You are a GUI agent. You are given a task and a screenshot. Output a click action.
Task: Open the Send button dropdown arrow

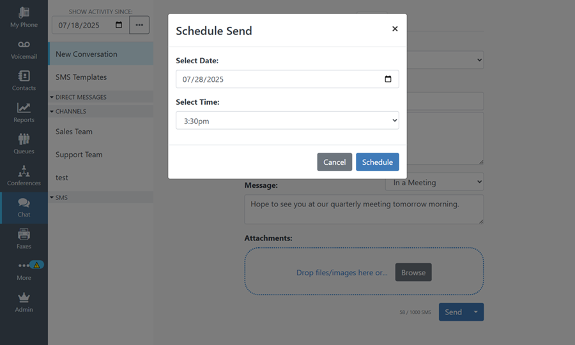click(x=475, y=312)
